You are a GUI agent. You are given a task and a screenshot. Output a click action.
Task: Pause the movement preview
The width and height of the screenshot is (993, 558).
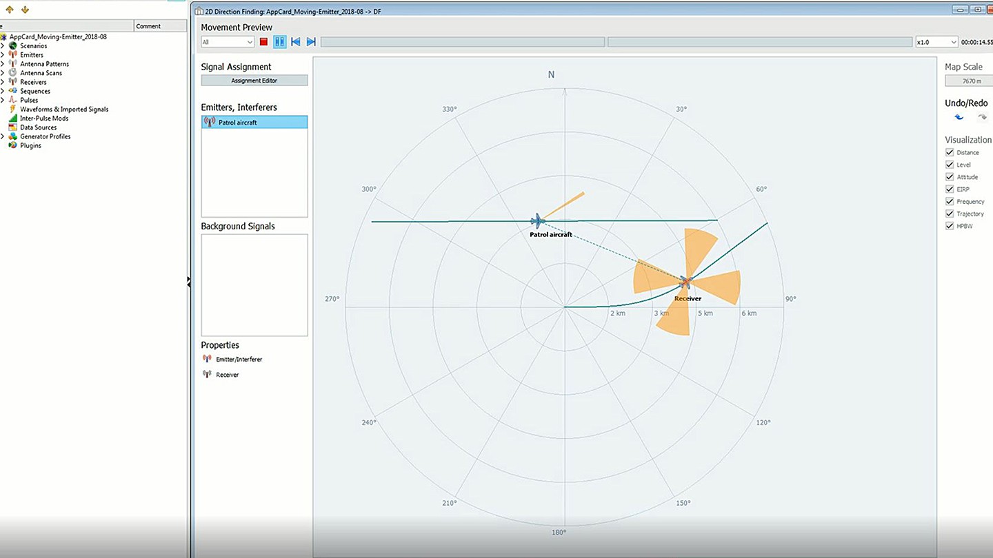click(279, 41)
